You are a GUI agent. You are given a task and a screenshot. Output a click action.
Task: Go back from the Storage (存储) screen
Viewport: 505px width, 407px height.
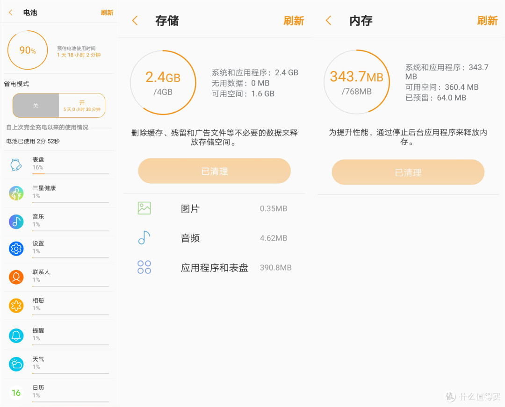(135, 21)
